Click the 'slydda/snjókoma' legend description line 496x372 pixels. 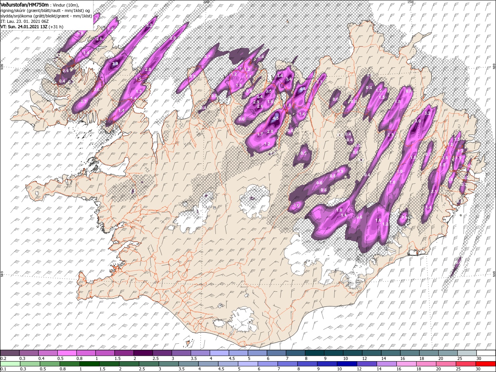point(46,16)
